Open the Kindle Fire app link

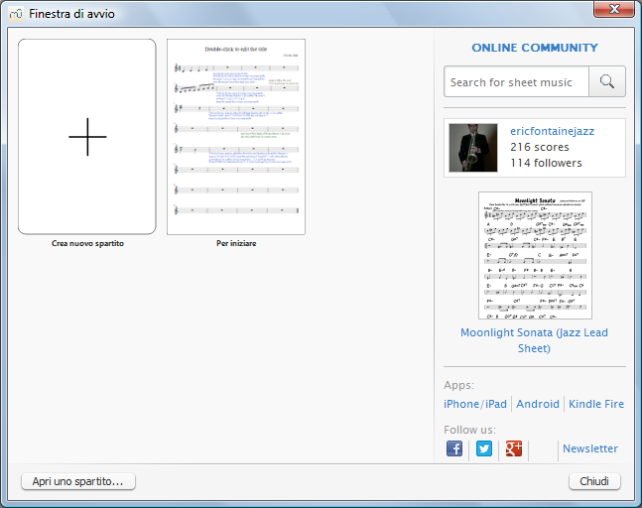(x=596, y=405)
